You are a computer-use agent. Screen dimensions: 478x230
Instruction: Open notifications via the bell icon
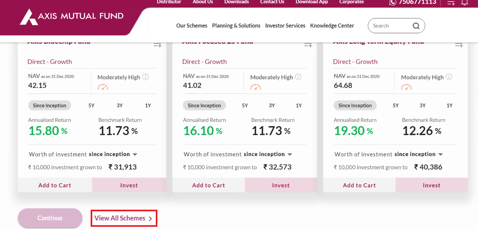click(465, 3)
